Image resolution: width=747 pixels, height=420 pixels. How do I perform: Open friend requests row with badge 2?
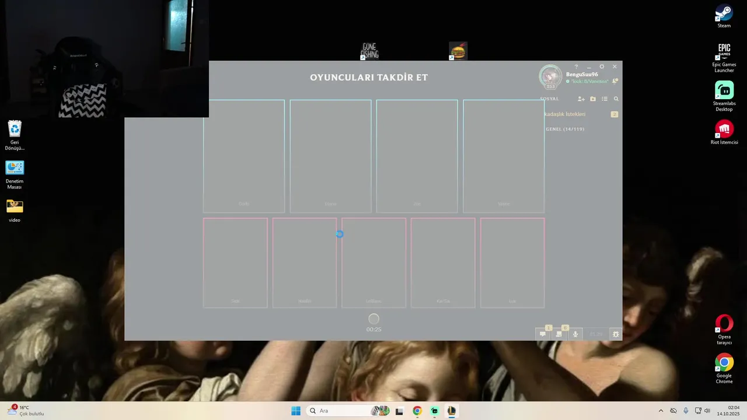coord(581,114)
